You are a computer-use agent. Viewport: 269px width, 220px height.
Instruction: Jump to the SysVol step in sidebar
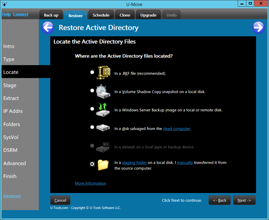click(11, 137)
